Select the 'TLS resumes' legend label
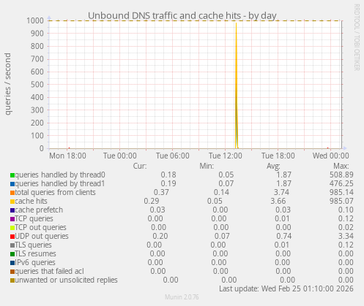364x306 pixels. click(35, 253)
